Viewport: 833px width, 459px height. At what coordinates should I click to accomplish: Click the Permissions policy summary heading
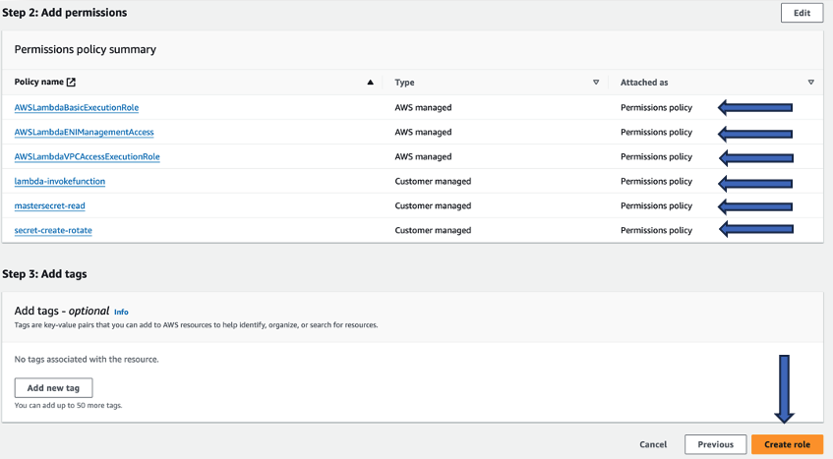click(x=85, y=49)
